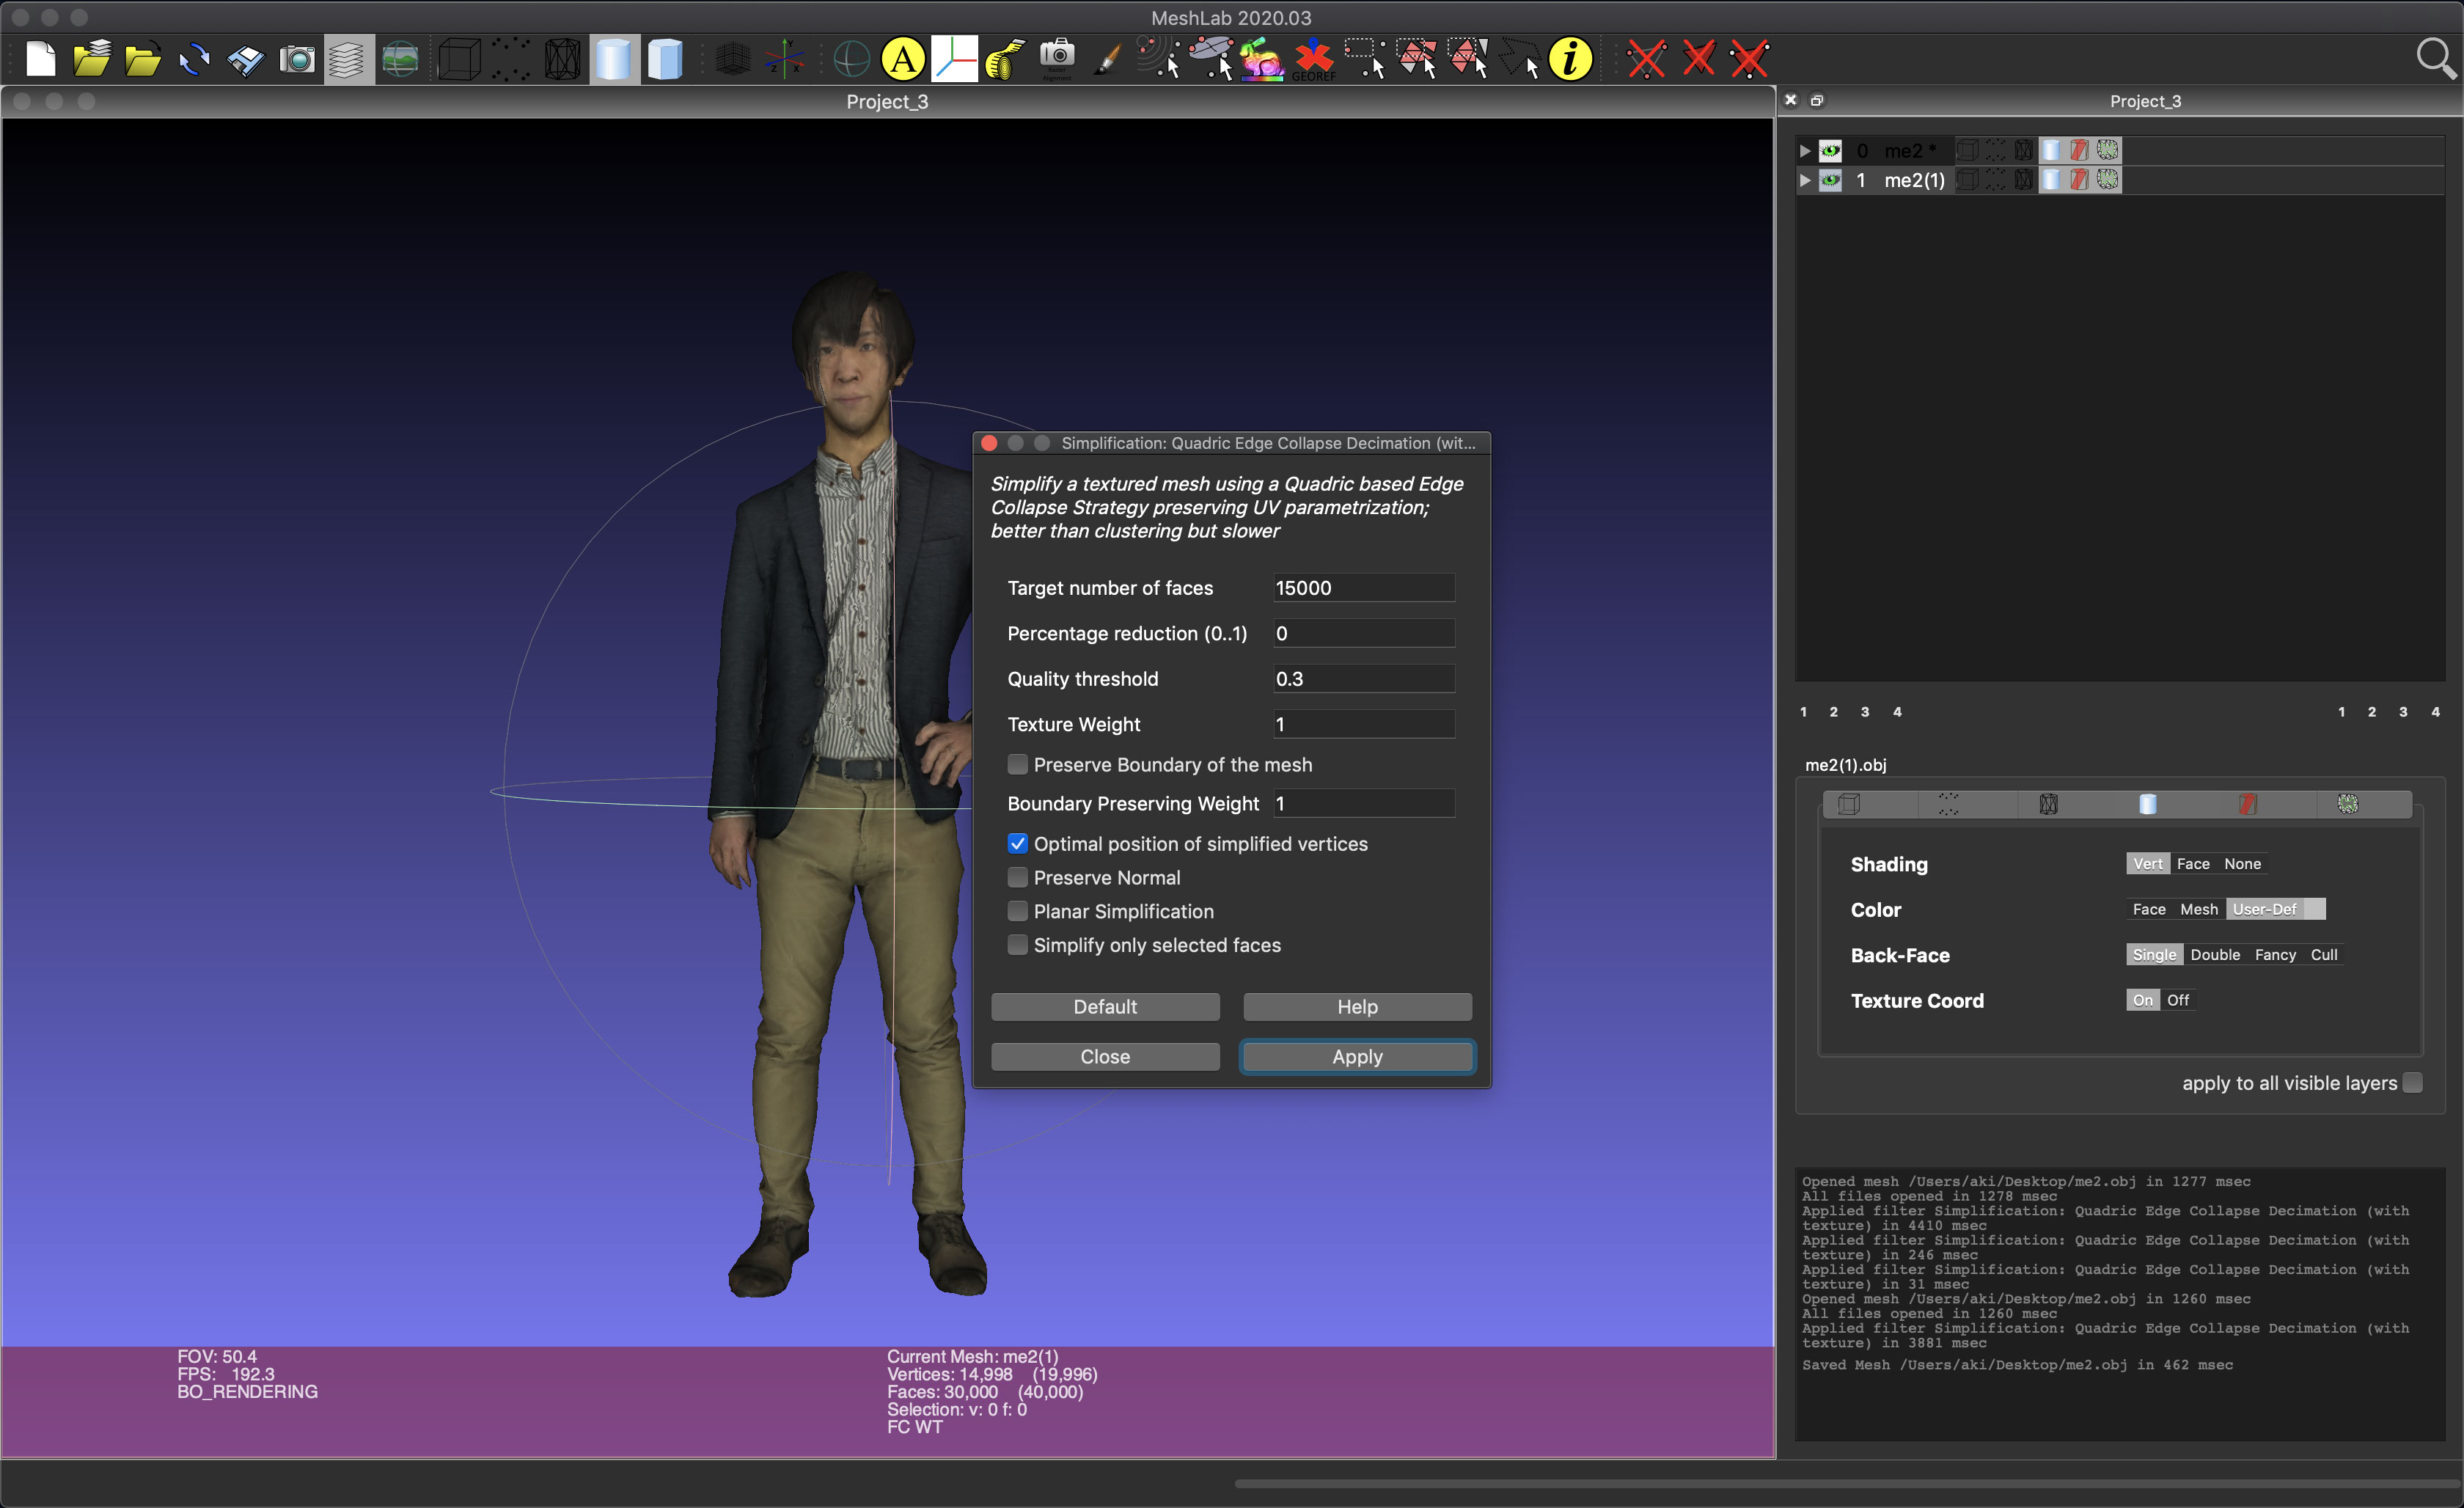
Task: Click the Default button
Action: pos(1105,1007)
